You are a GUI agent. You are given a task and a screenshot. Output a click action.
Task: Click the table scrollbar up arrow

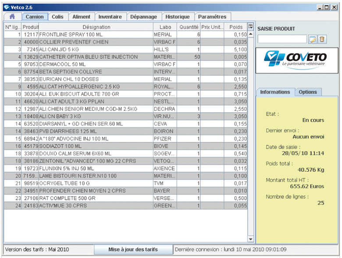tap(251, 34)
